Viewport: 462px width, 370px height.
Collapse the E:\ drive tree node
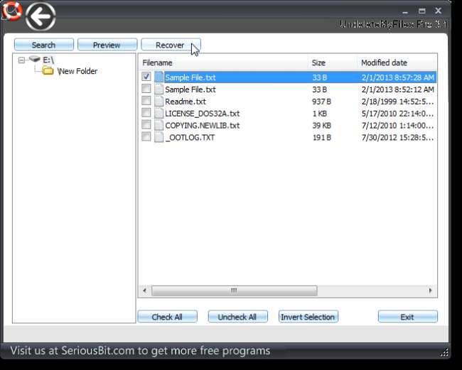pos(21,60)
